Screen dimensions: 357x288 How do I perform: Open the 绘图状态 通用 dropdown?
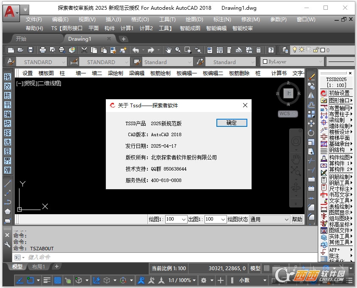pos(270,219)
